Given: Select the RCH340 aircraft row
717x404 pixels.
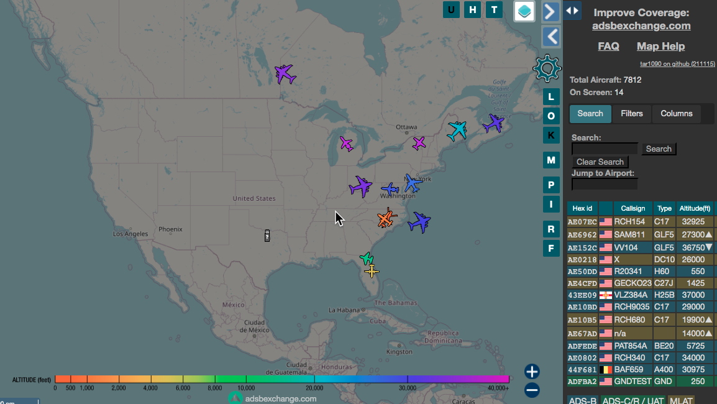Looking at the screenshot, I should pyautogui.click(x=640, y=358).
